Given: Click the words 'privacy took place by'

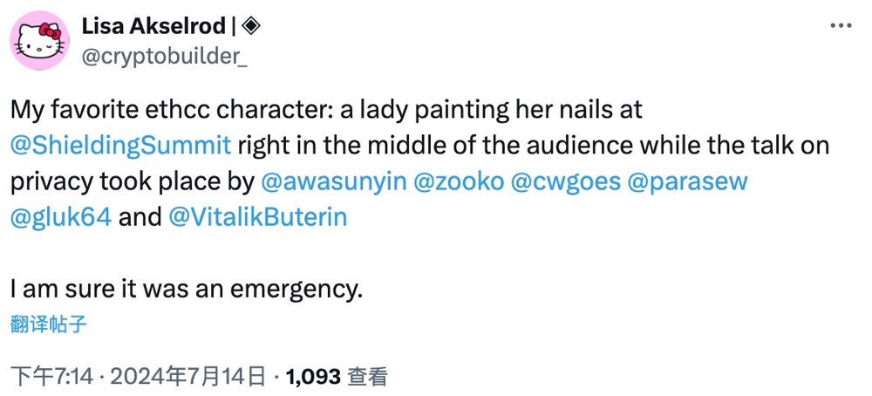Looking at the screenshot, I should click(131, 181).
